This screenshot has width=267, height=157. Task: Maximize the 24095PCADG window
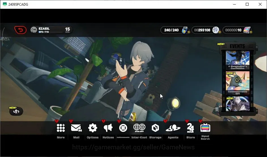pos(247,4)
